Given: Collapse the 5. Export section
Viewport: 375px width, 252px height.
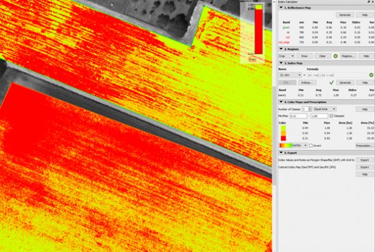Looking at the screenshot, I should click(x=280, y=152).
